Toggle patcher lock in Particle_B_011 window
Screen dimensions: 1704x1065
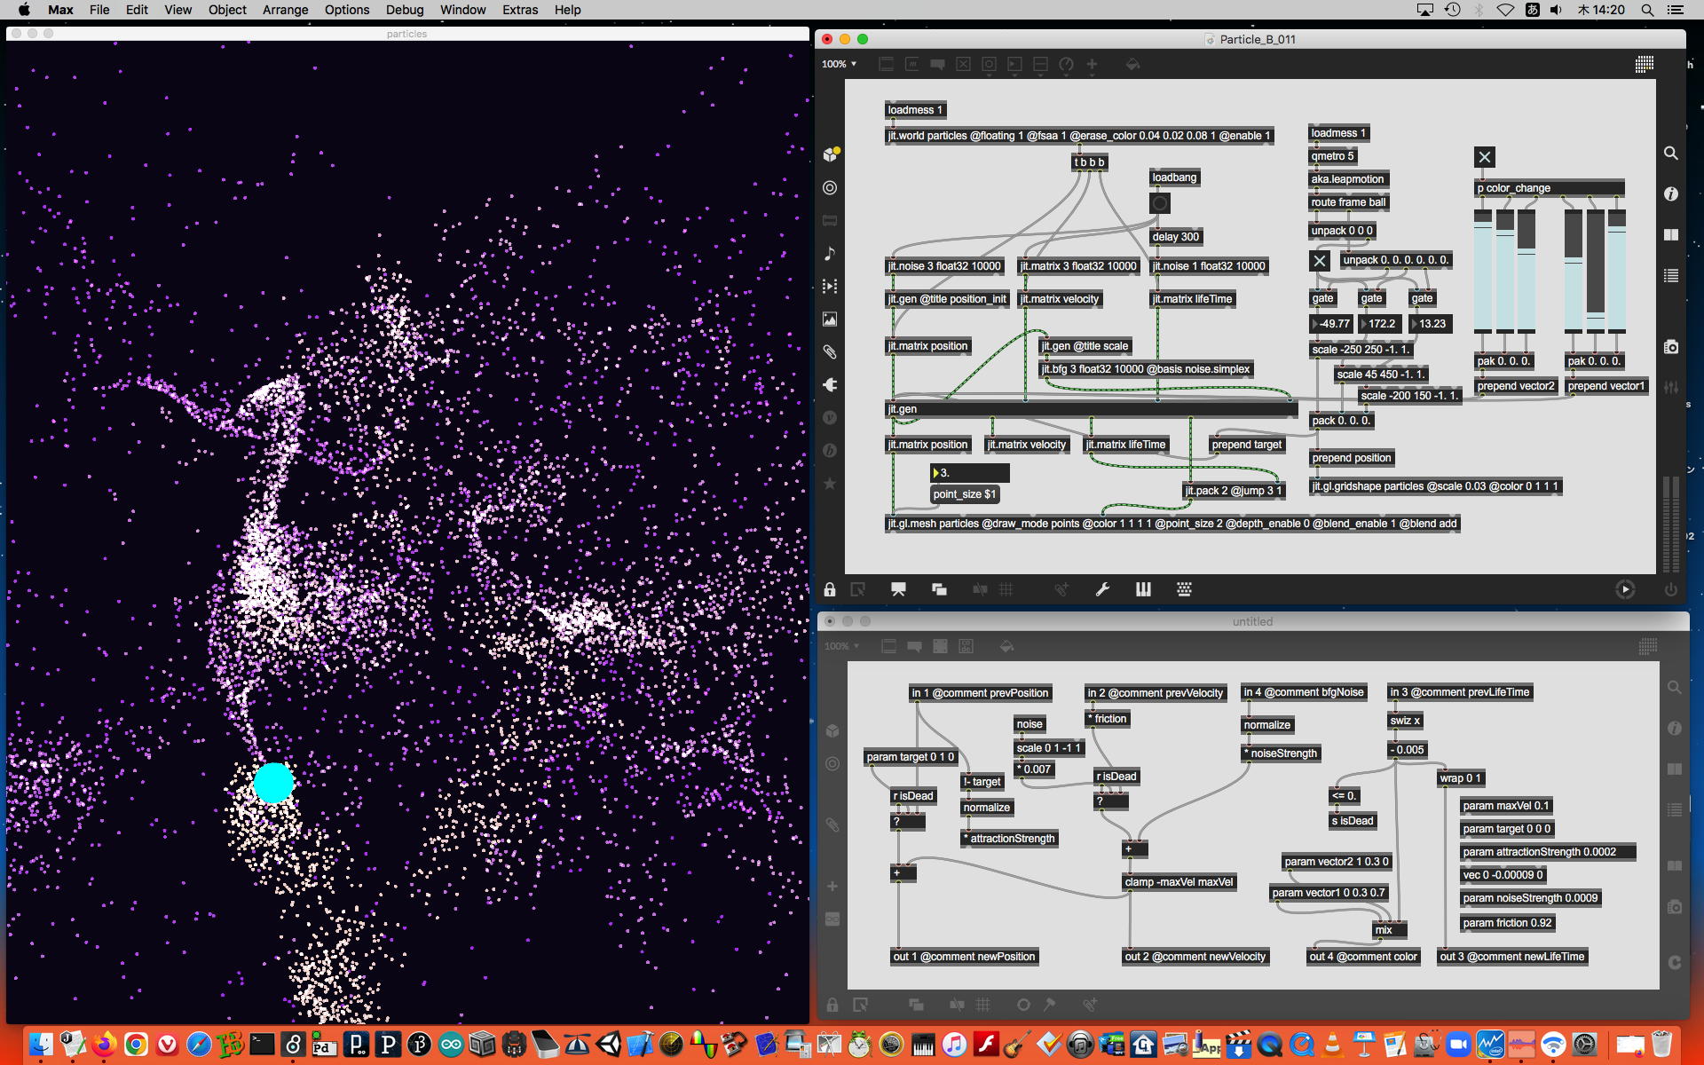(x=830, y=589)
